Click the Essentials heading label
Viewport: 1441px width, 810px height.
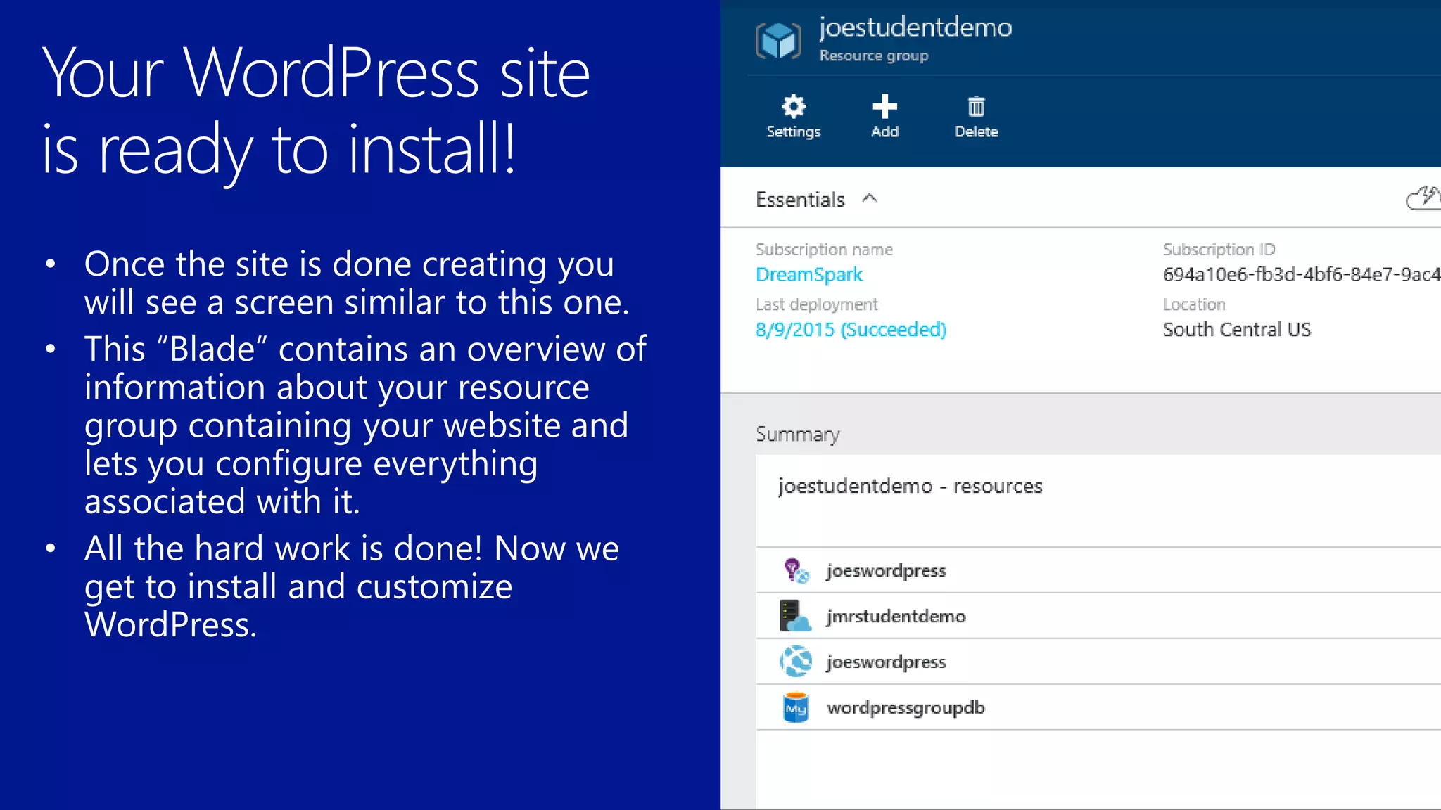pyautogui.click(x=800, y=200)
